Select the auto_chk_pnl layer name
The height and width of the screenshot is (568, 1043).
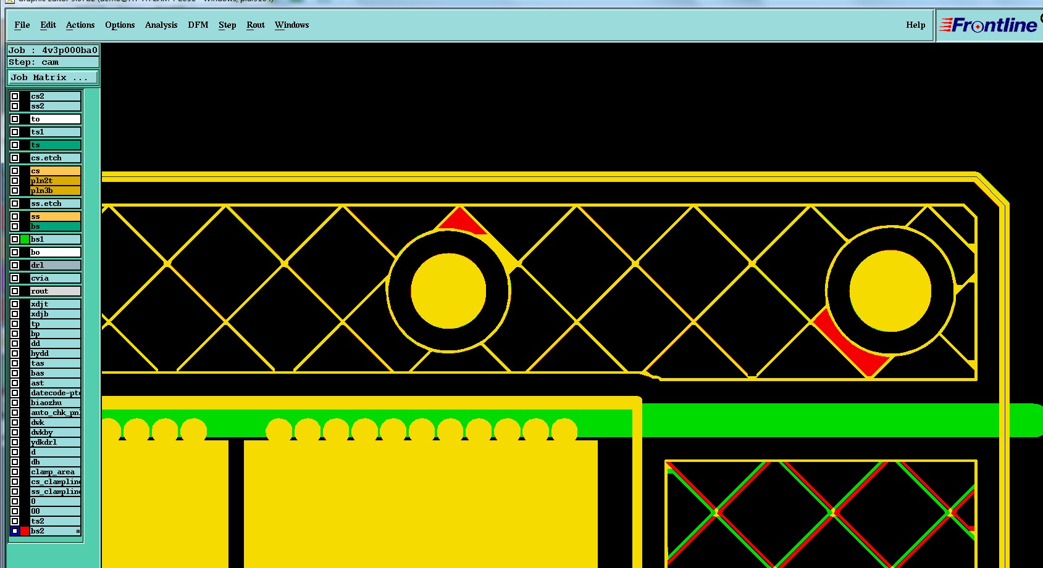point(56,413)
